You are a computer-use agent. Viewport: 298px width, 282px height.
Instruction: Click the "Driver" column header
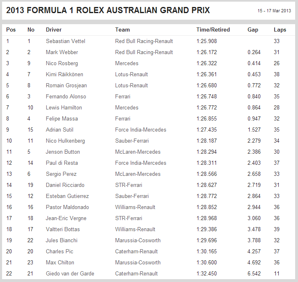click(54, 30)
